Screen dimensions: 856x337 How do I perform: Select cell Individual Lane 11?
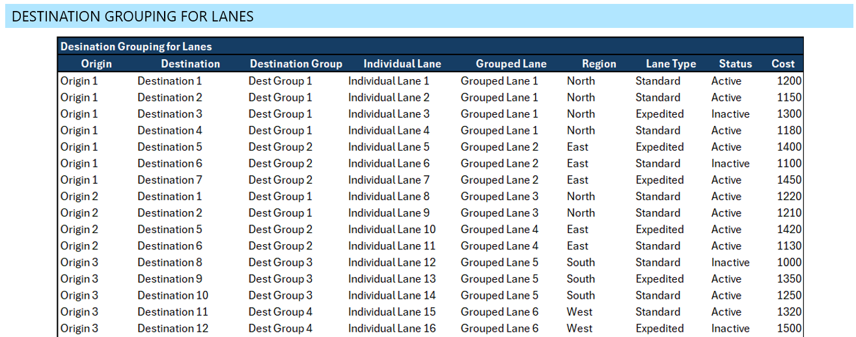point(392,246)
